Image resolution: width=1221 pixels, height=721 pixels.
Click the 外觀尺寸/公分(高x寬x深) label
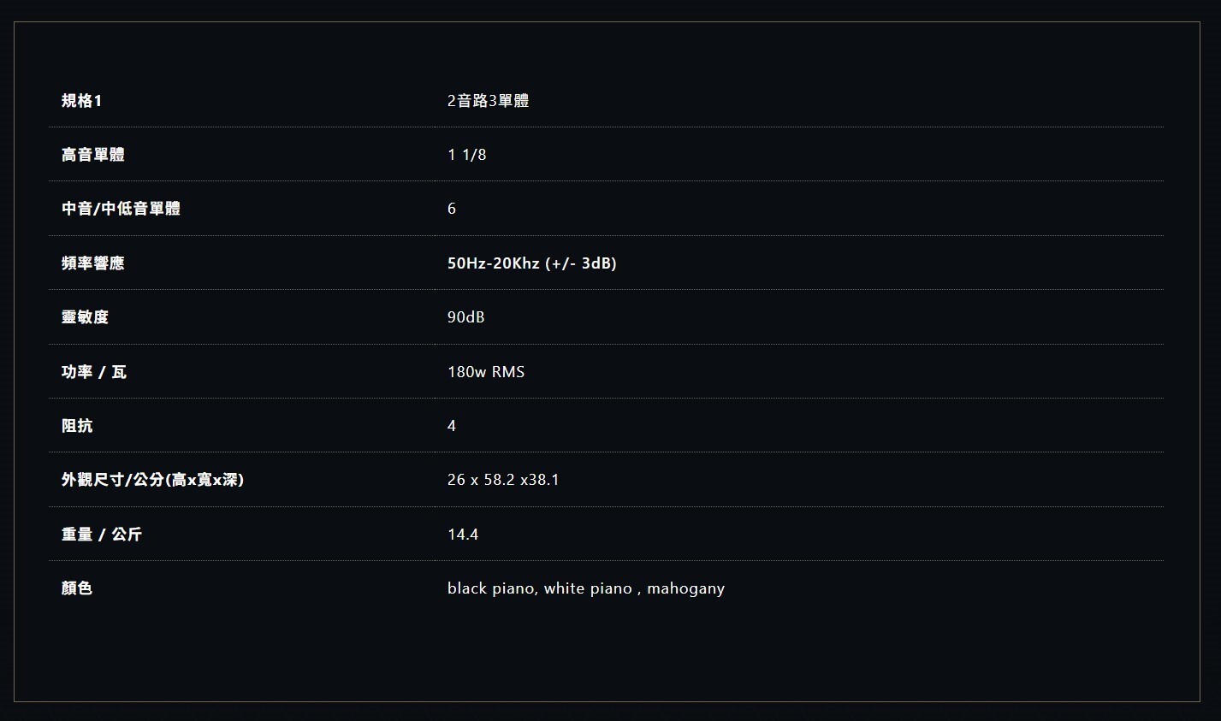click(152, 480)
